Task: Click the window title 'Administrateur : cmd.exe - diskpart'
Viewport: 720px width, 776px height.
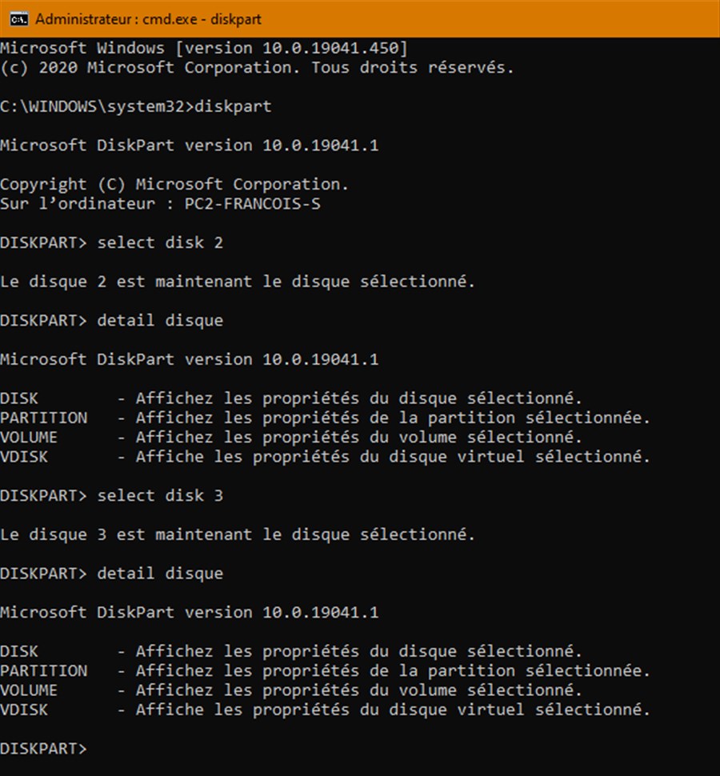Action: pos(148,19)
